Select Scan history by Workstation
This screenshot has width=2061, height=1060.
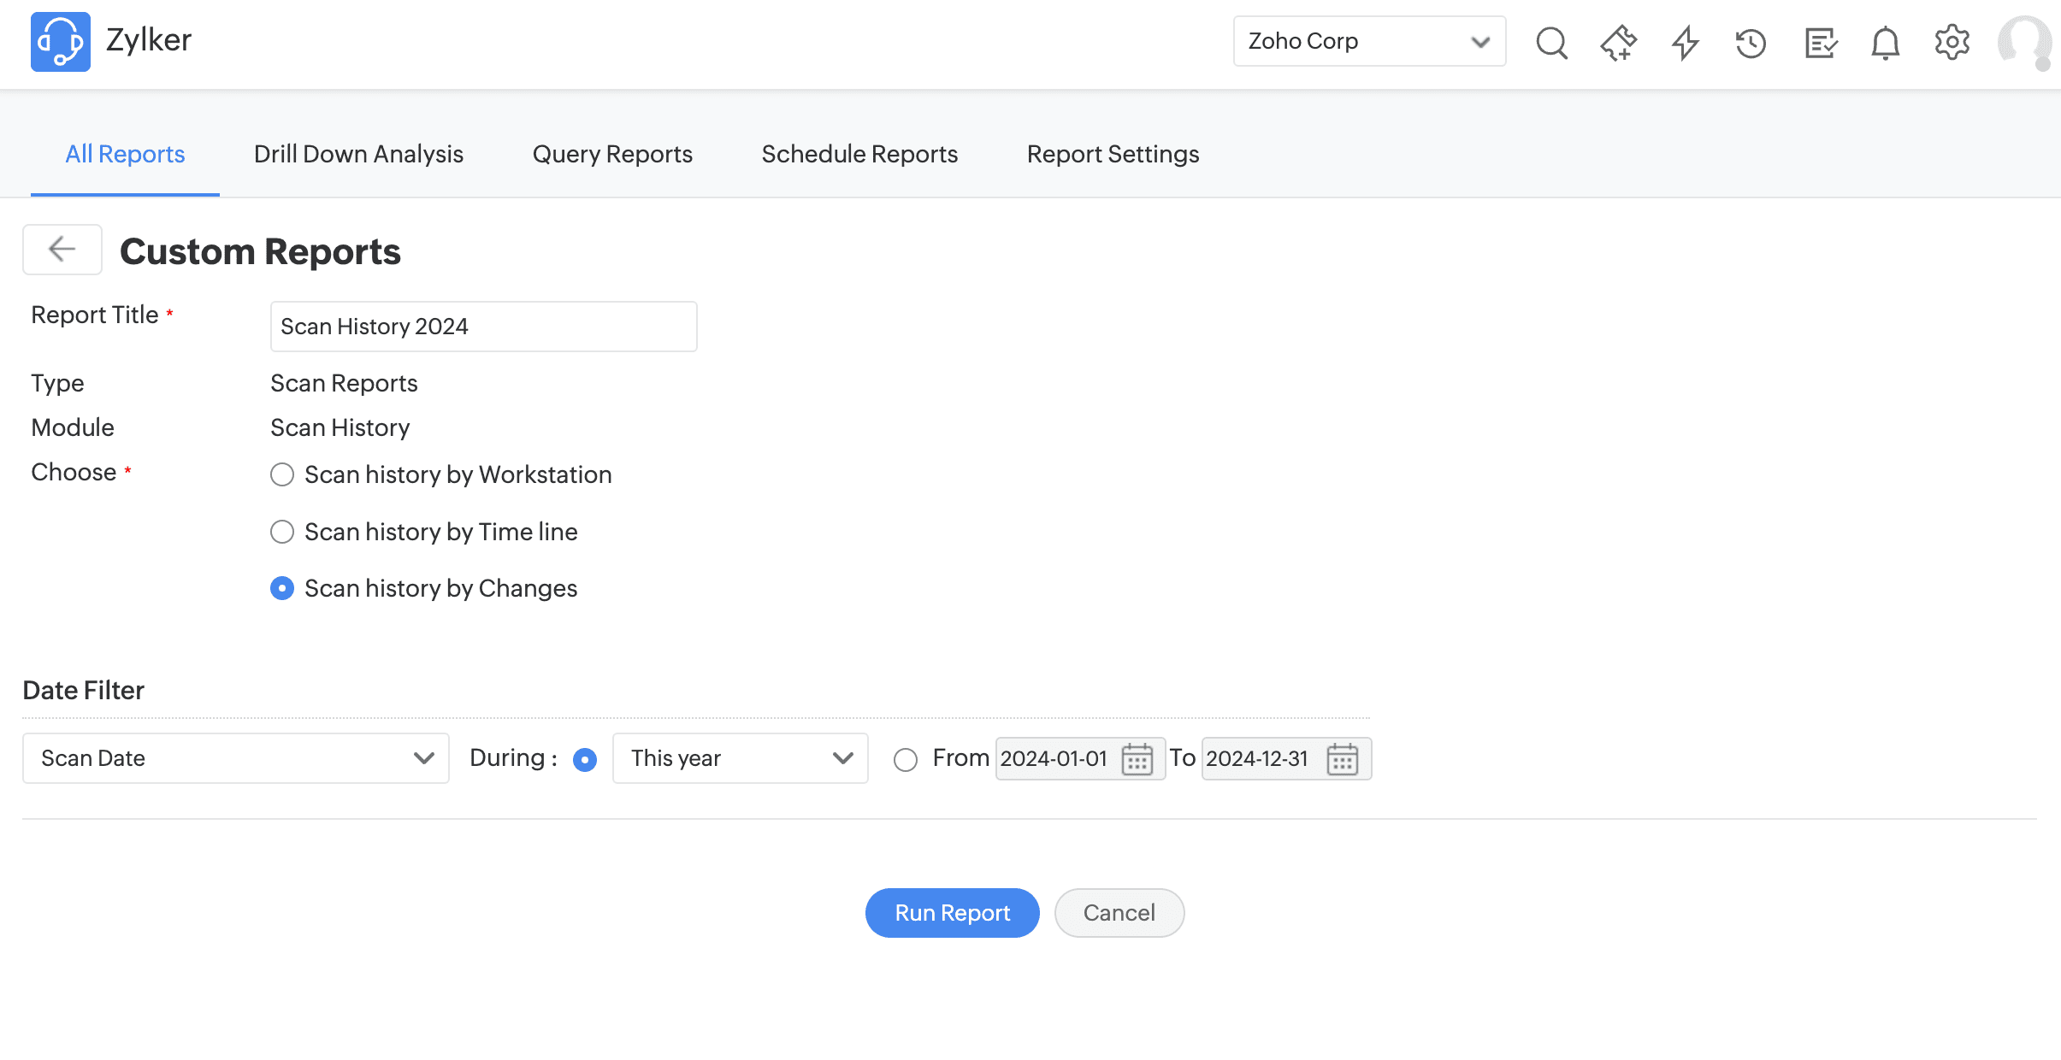point(282,474)
